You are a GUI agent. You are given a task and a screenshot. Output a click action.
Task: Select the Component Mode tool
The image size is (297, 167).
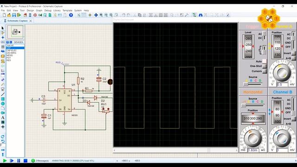3,33
